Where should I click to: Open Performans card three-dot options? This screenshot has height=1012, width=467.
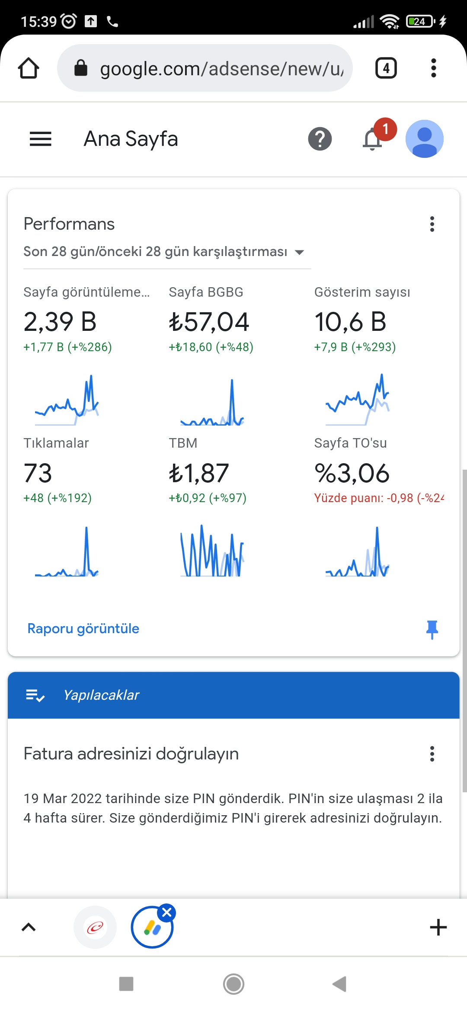point(432,224)
